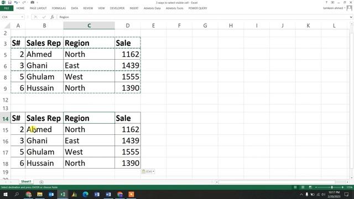Open File Explorer from taskbar

(40, 194)
